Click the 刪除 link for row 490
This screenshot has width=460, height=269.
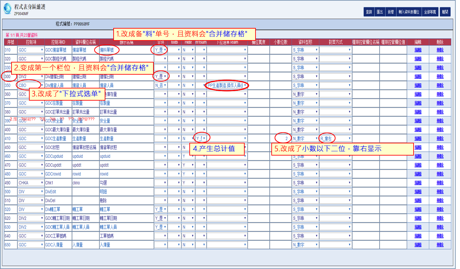440,183
